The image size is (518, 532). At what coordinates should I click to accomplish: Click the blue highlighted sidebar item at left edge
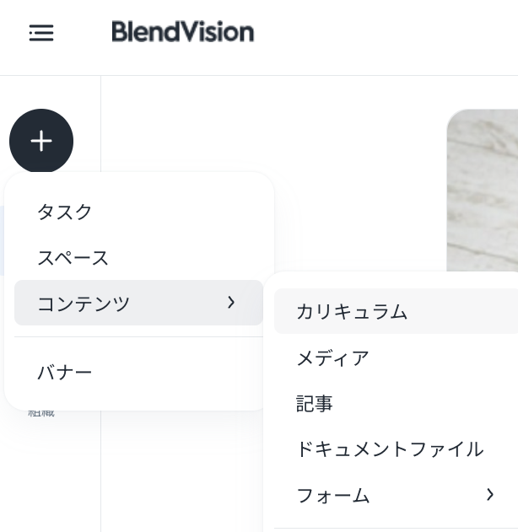click(x=2, y=240)
